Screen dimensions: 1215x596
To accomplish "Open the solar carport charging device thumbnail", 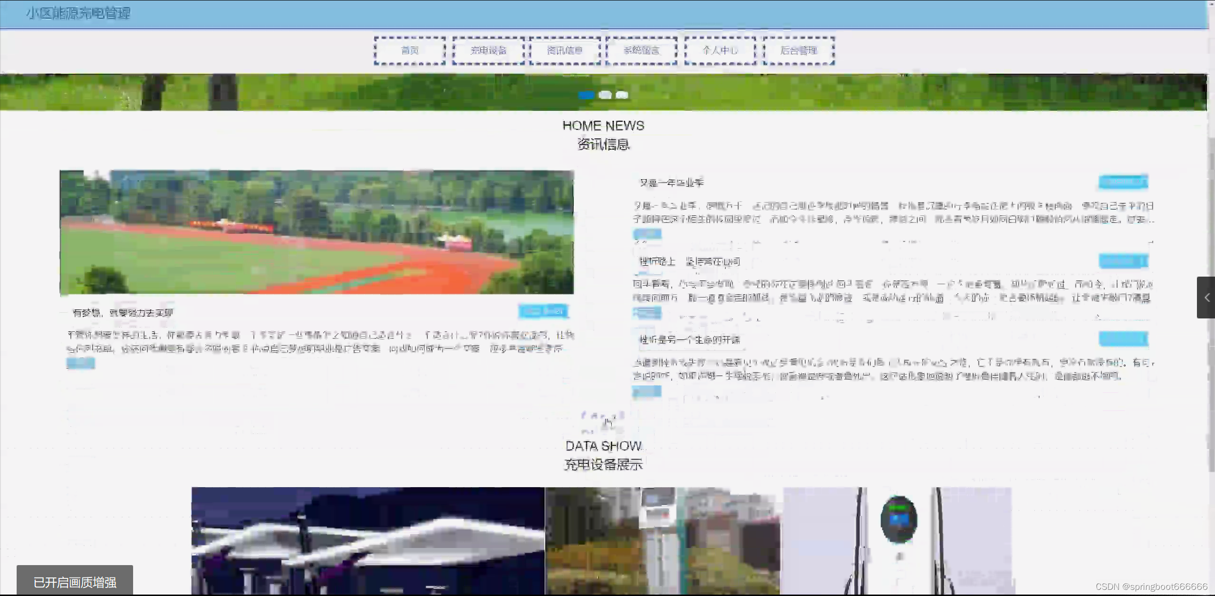I will 367,540.
